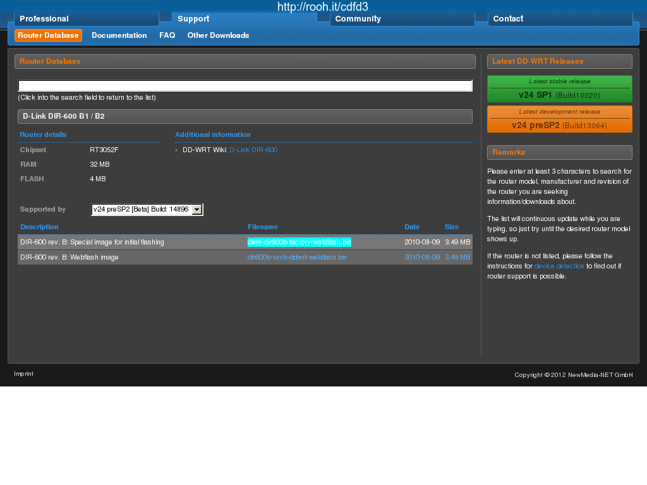Download dir600b-revb-ddwrt-webflash.bin file

click(x=297, y=258)
